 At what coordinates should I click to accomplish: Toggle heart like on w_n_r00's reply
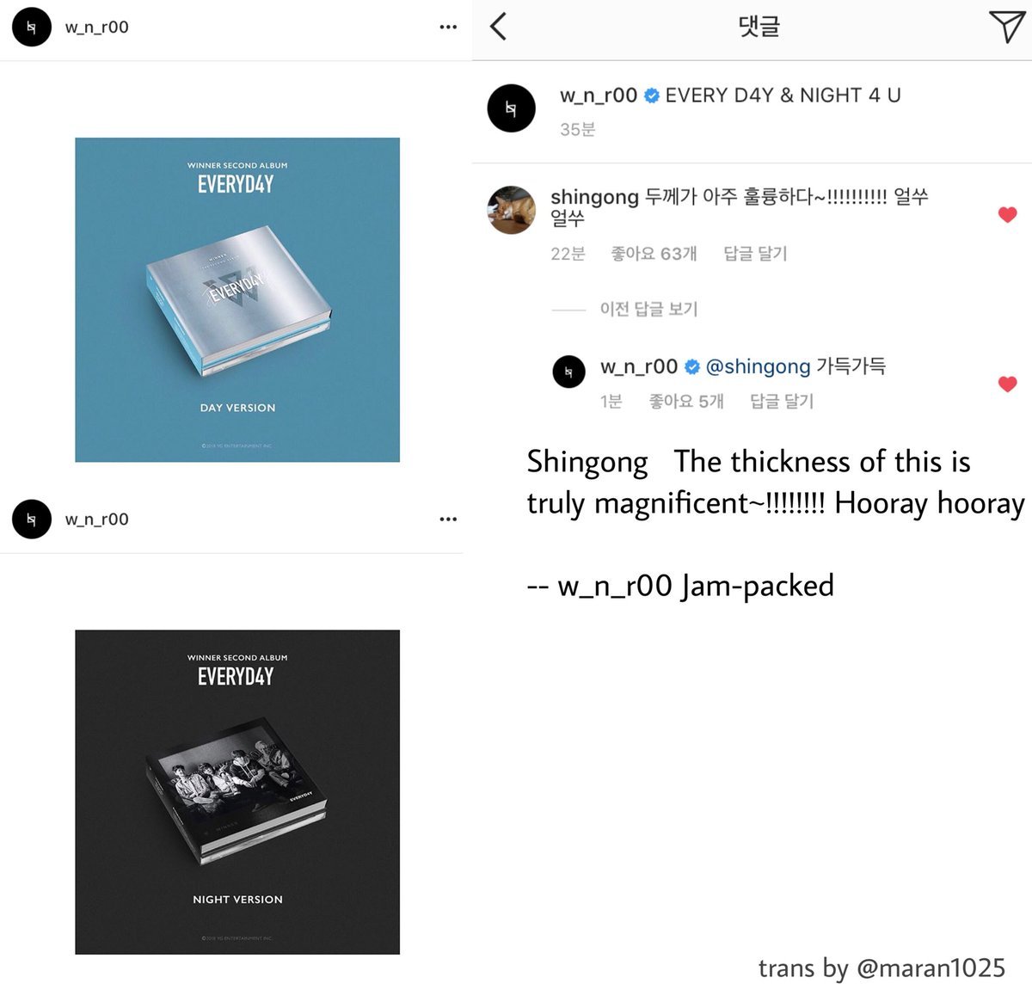click(x=1008, y=384)
